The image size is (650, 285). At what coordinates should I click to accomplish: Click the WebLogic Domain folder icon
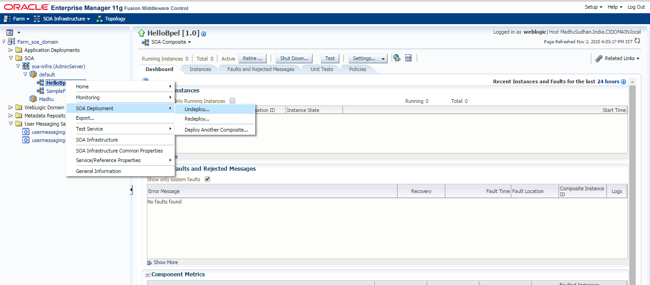(x=19, y=107)
